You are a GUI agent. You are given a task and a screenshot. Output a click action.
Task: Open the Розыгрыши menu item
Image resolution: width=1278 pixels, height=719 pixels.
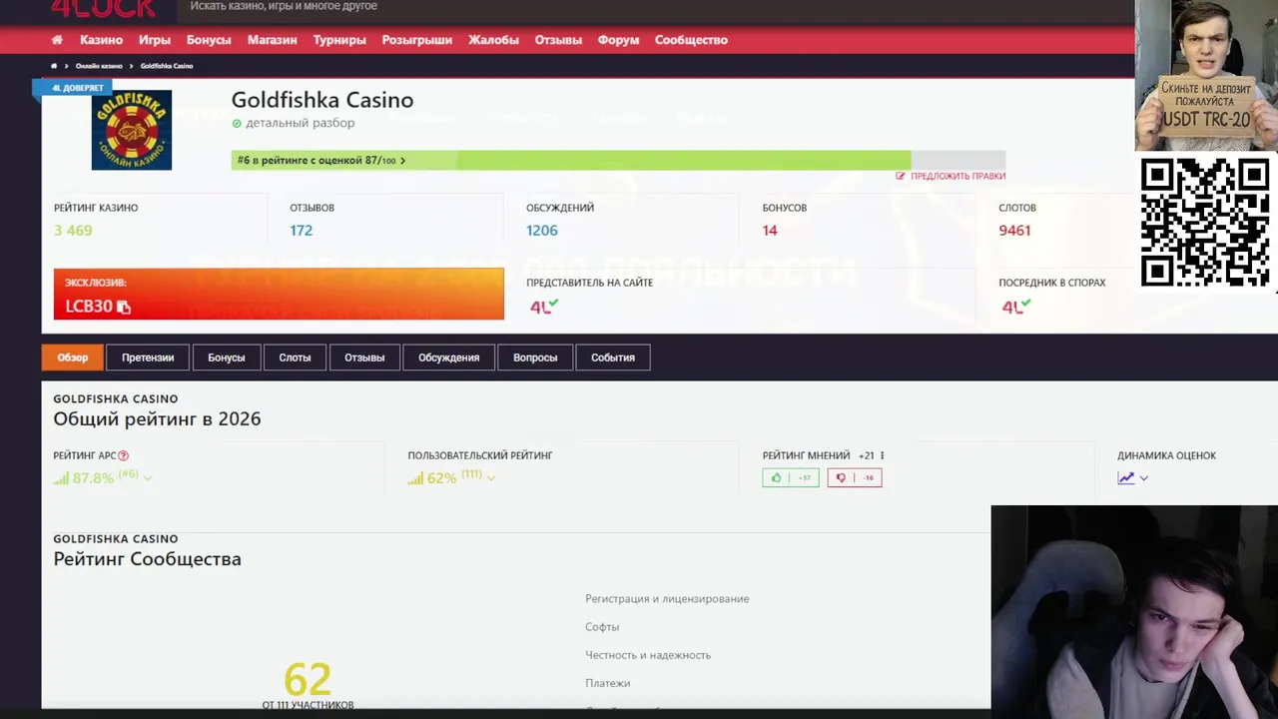point(417,40)
